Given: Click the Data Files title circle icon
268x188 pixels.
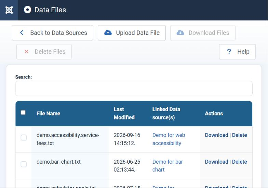Looking at the screenshot, I should coord(27,10).
